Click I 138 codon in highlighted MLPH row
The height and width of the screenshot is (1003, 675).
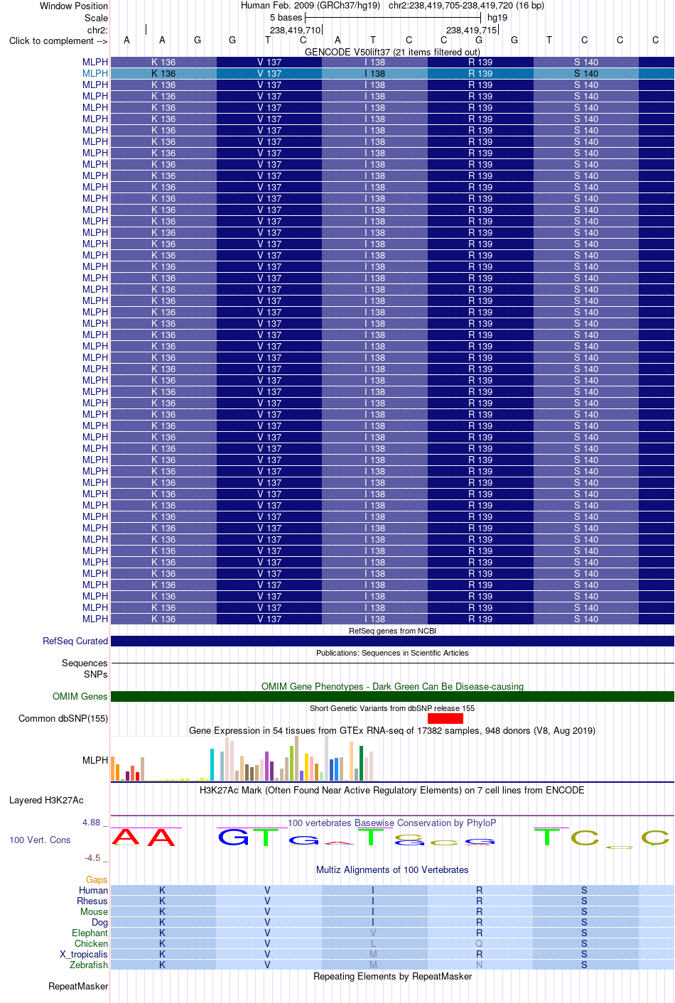click(x=375, y=73)
